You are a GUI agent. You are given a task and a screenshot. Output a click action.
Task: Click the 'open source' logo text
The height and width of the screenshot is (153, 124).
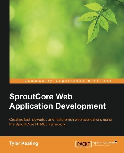[x=103, y=143]
